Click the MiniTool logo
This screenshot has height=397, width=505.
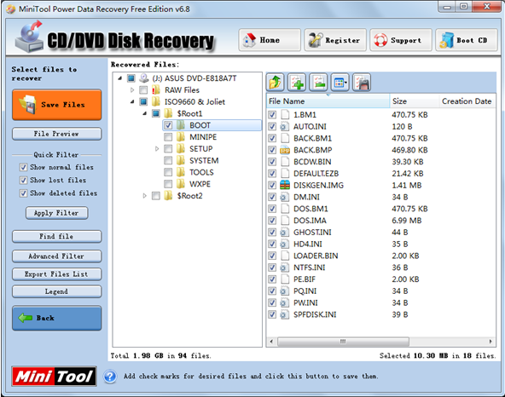[x=54, y=376]
